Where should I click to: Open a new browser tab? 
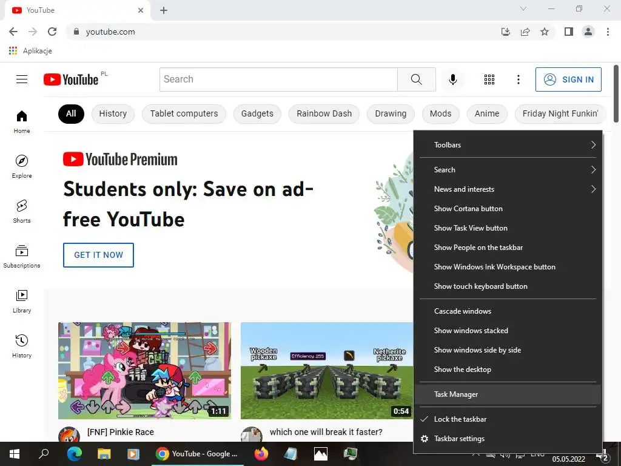164,10
